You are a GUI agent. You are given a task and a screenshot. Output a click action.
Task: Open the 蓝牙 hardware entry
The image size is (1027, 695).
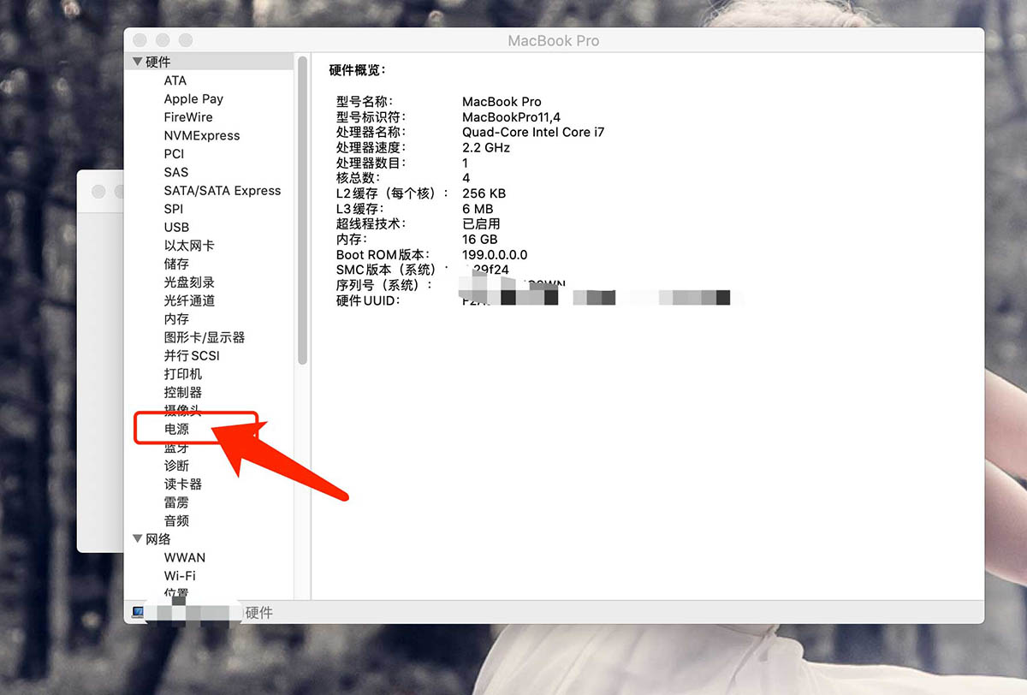pos(176,447)
